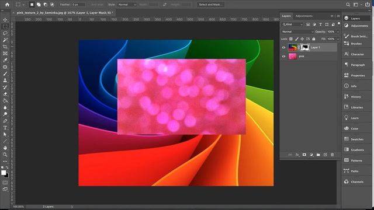
Task: Click the Search magnifier icon at top right
Action: coord(348,5)
